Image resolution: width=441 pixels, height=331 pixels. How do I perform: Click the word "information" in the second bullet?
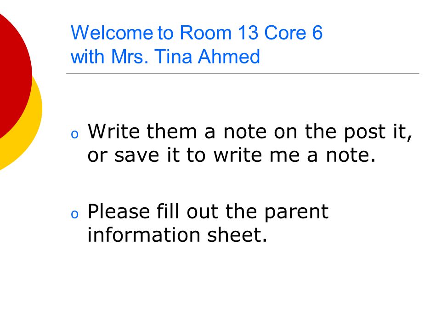point(144,234)
